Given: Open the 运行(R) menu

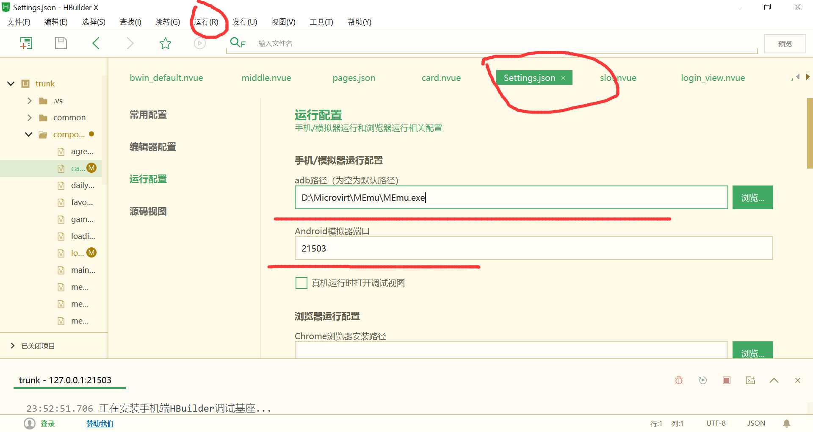Looking at the screenshot, I should (x=206, y=22).
